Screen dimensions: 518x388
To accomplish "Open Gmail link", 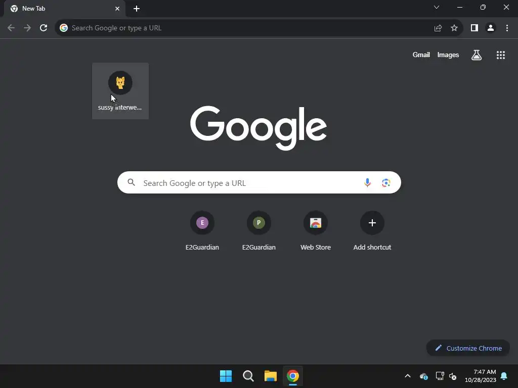I will 421,55.
